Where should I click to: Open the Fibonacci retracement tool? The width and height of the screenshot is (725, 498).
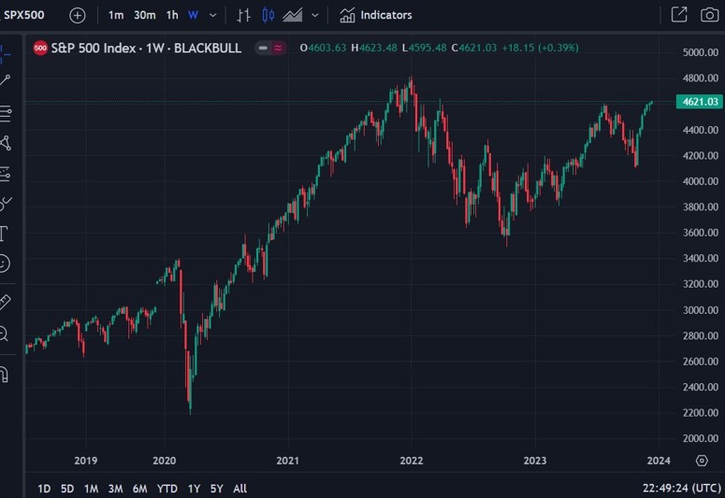tap(5, 112)
